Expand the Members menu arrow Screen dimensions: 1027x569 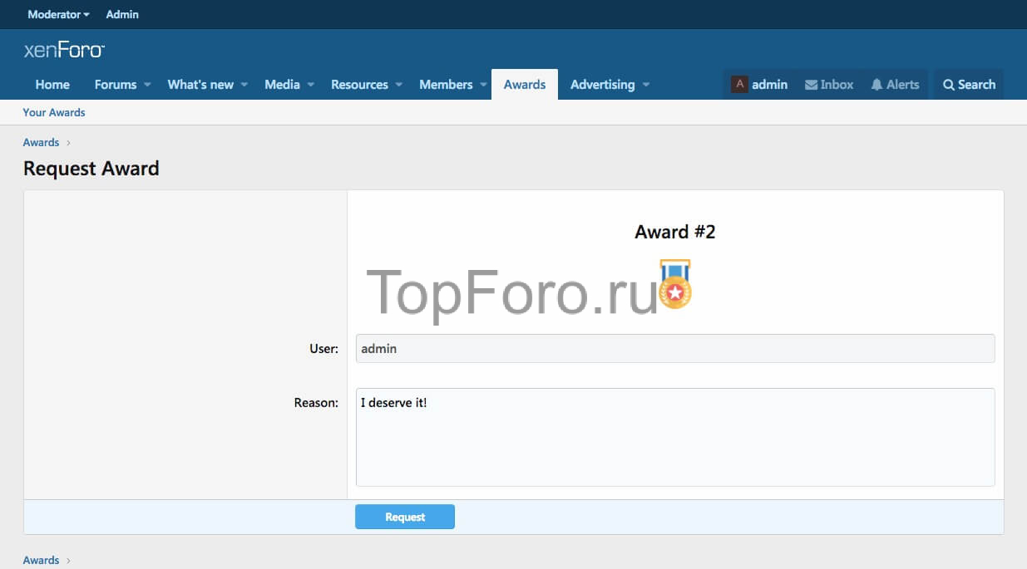click(x=483, y=85)
